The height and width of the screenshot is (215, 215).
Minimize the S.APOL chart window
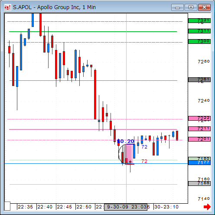click(177, 7)
